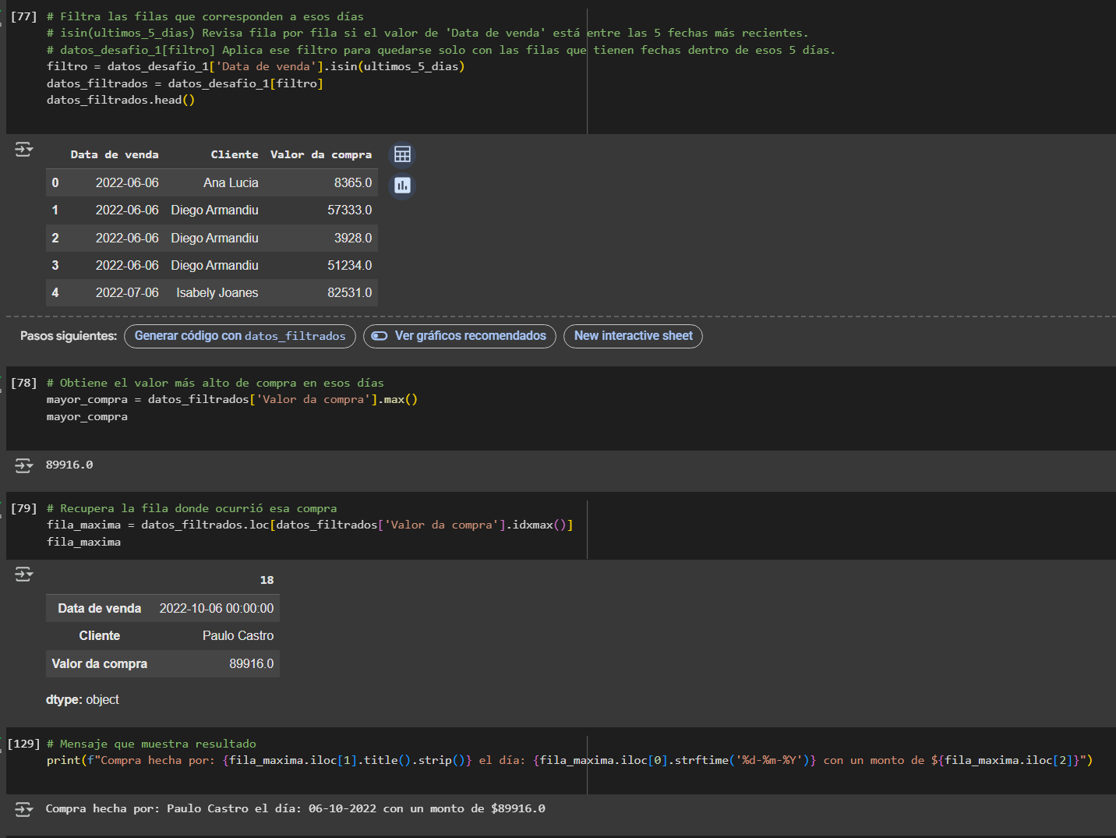This screenshot has height=838, width=1116.
Task: Click the value 82531.0 in the table
Action: [350, 292]
